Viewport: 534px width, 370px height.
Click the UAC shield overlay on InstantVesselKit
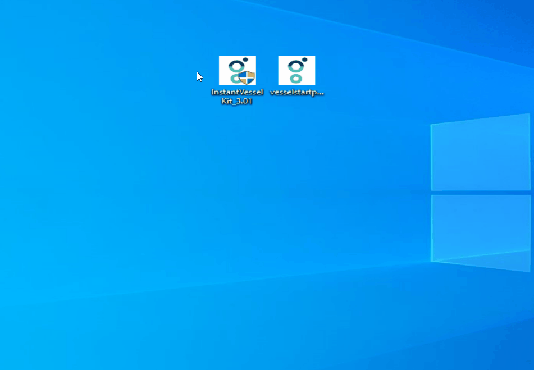[x=247, y=77]
